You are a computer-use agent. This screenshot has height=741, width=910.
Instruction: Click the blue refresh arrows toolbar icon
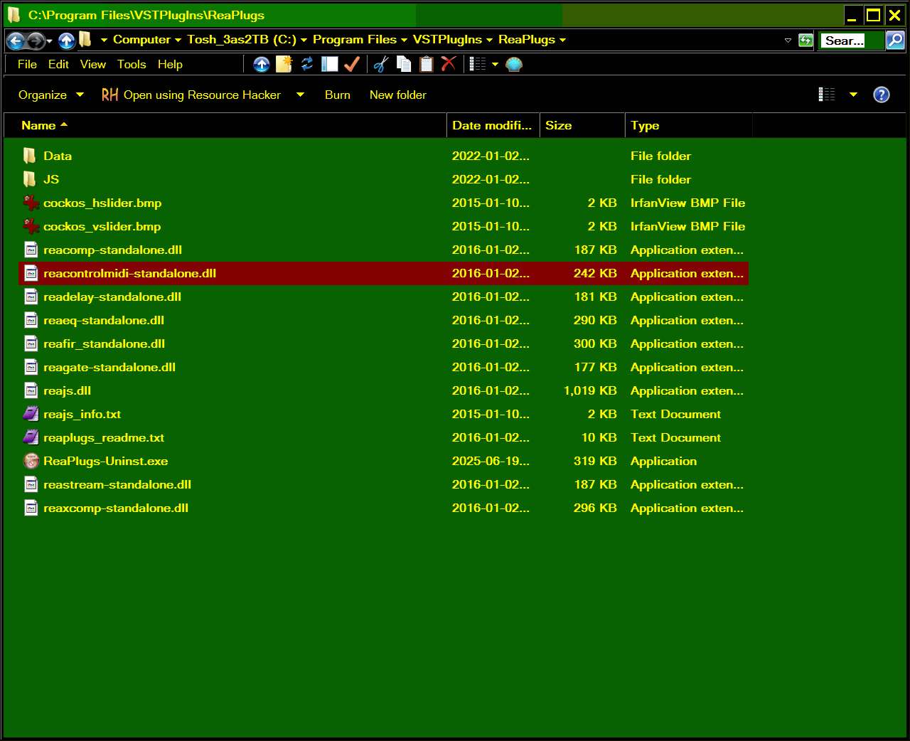tap(307, 64)
